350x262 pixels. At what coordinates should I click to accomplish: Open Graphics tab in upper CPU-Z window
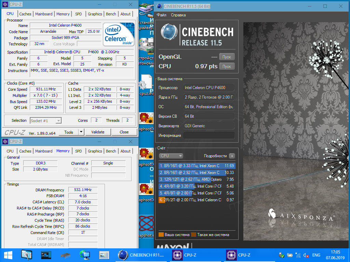95,14
